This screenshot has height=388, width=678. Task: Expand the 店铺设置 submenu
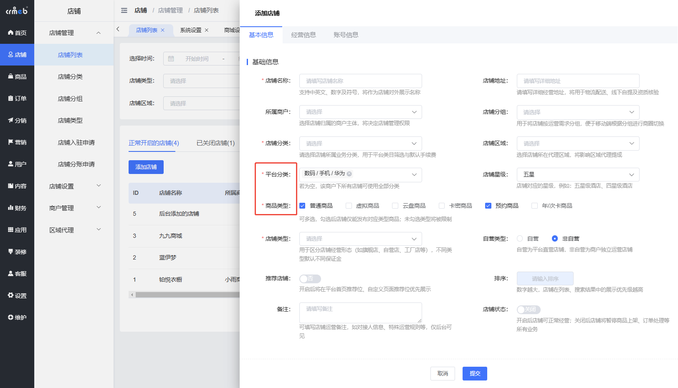tap(74, 186)
